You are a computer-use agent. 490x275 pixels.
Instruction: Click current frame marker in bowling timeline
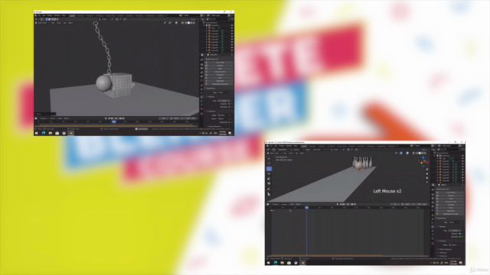coord(307,207)
